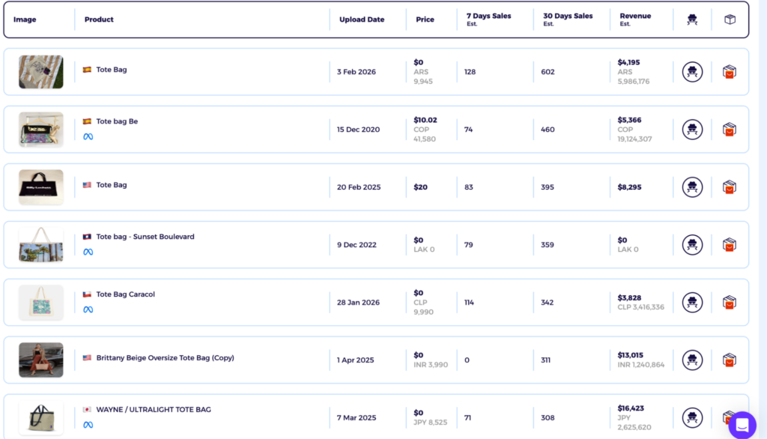This screenshot has width=767, height=439.
Task: Open the box icon for Brittany Beige Oversize Tote Bag
Action: pos(730,360)
